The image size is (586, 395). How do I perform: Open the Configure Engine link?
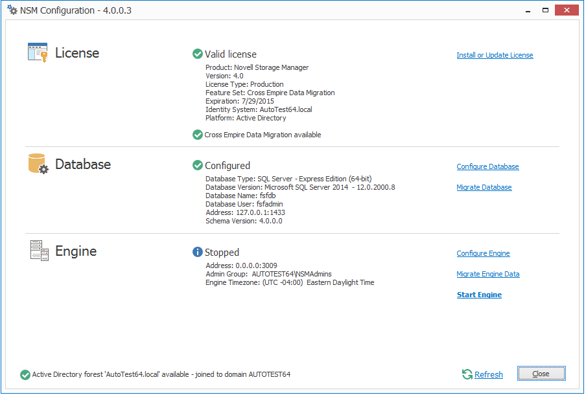(x=483, y=254)
